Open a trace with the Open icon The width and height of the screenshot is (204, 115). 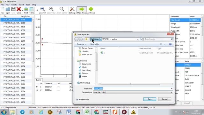click(8, 10)
